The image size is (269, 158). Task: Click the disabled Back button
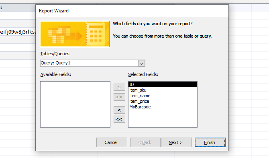pyautogui.click(x=145, y=142)
